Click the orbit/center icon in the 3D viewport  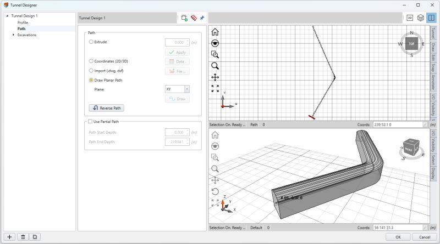[215, 146]
